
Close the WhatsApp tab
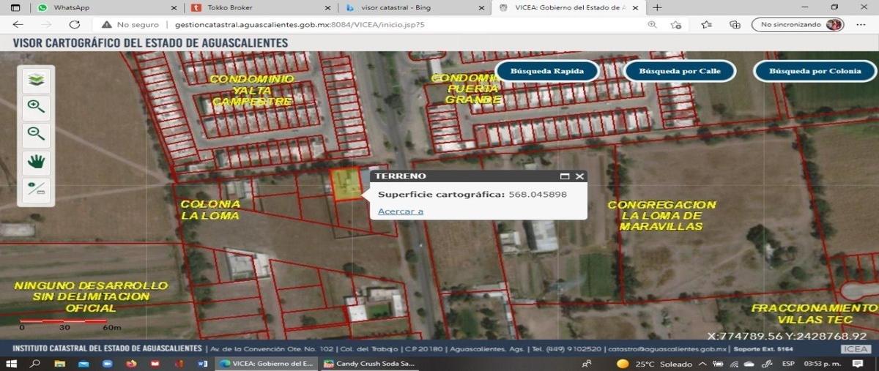pyautogui.click(x=174, y=7)
